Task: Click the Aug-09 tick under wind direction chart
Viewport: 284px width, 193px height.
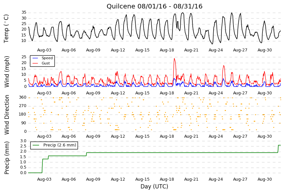Action: [93, 136]
